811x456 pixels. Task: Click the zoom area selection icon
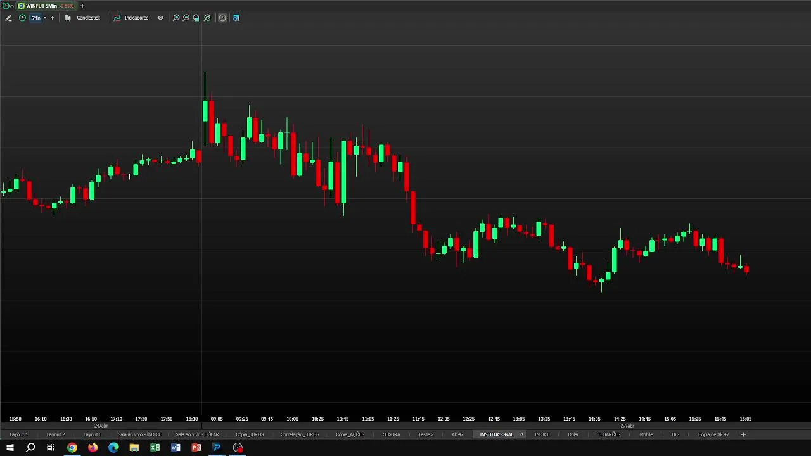click(196, 18)
